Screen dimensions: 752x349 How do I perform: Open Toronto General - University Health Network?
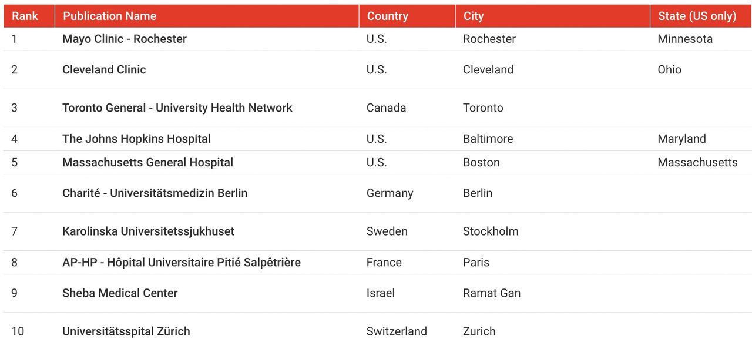coord(177,108)
